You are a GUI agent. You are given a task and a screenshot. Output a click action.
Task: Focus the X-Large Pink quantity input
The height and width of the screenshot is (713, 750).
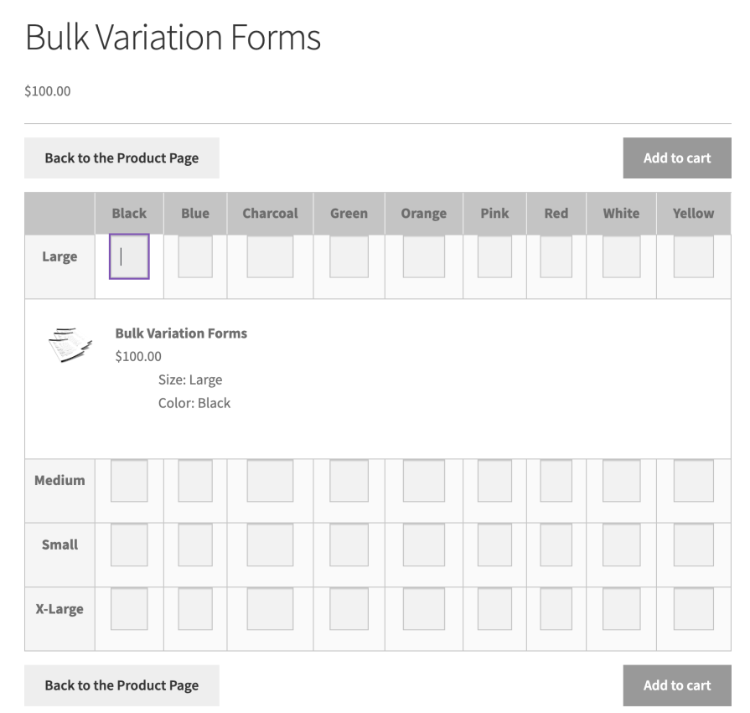[494, 609]
